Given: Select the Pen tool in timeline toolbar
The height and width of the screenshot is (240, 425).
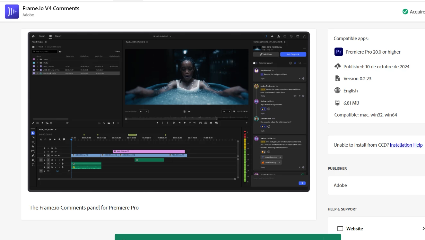Looking at the screenshot, I should (x=33, y=155).
